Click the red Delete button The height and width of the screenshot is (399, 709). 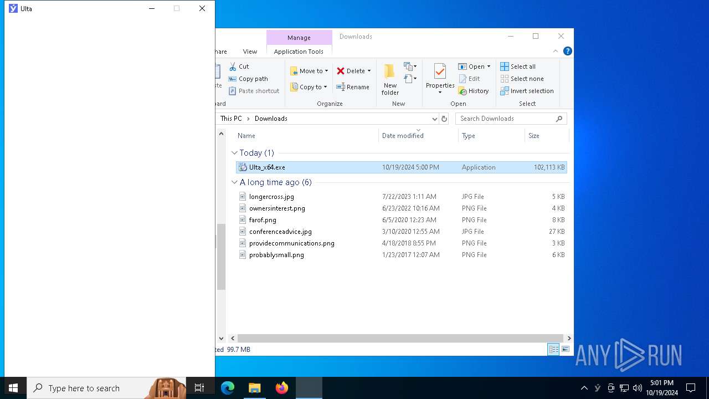click(351, 71)
